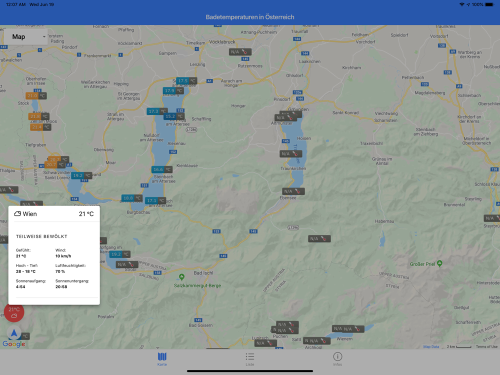
Task: Tap Großer Priel green landmark pin
Action: pyautogui.click(x=439, y=263)
